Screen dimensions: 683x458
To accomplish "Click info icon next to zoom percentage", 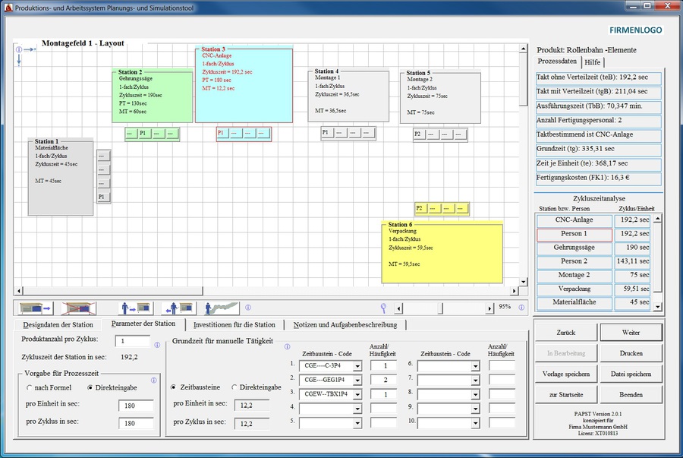I will (x=521, y=308).
